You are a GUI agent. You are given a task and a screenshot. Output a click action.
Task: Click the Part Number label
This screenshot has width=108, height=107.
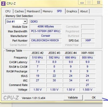pos(20,41)
